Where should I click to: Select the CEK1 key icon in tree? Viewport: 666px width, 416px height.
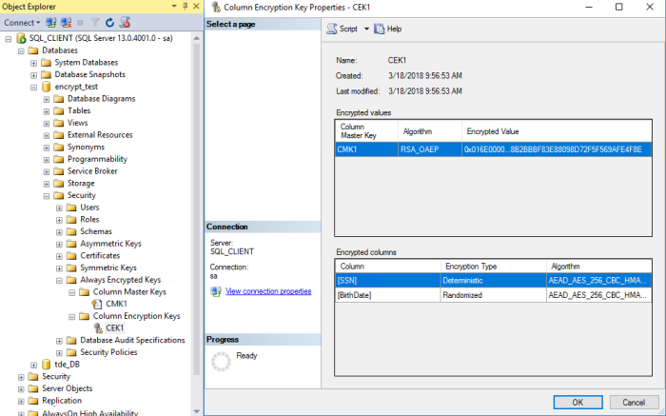click(x=97, y=327)
